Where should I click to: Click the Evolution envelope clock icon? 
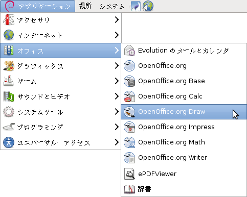point(129,51)
